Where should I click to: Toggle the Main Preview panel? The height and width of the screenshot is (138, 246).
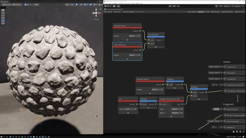[x=239, y=12]
